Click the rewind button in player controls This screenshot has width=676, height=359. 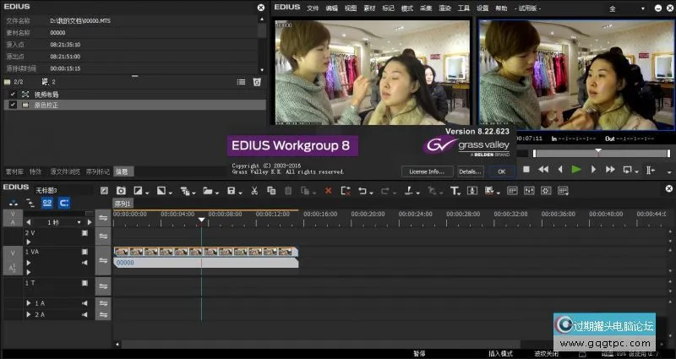[543, 170]
